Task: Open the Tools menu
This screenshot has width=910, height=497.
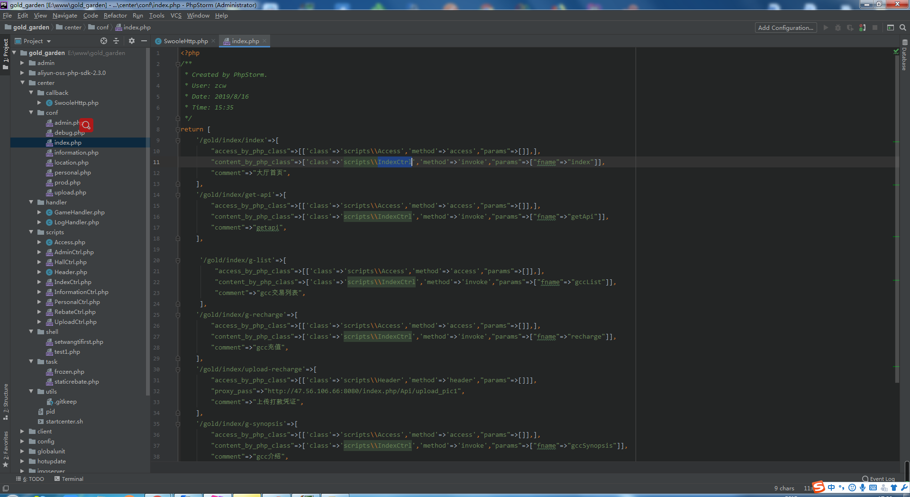Action: [x=156, y=16]
